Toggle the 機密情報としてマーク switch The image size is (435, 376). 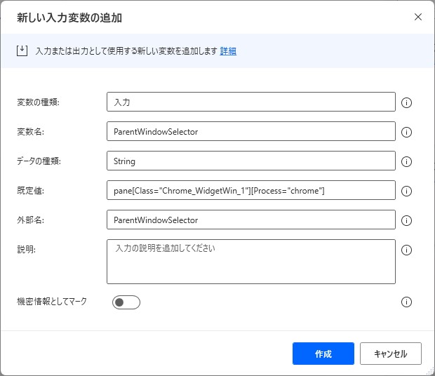[126, 302]
